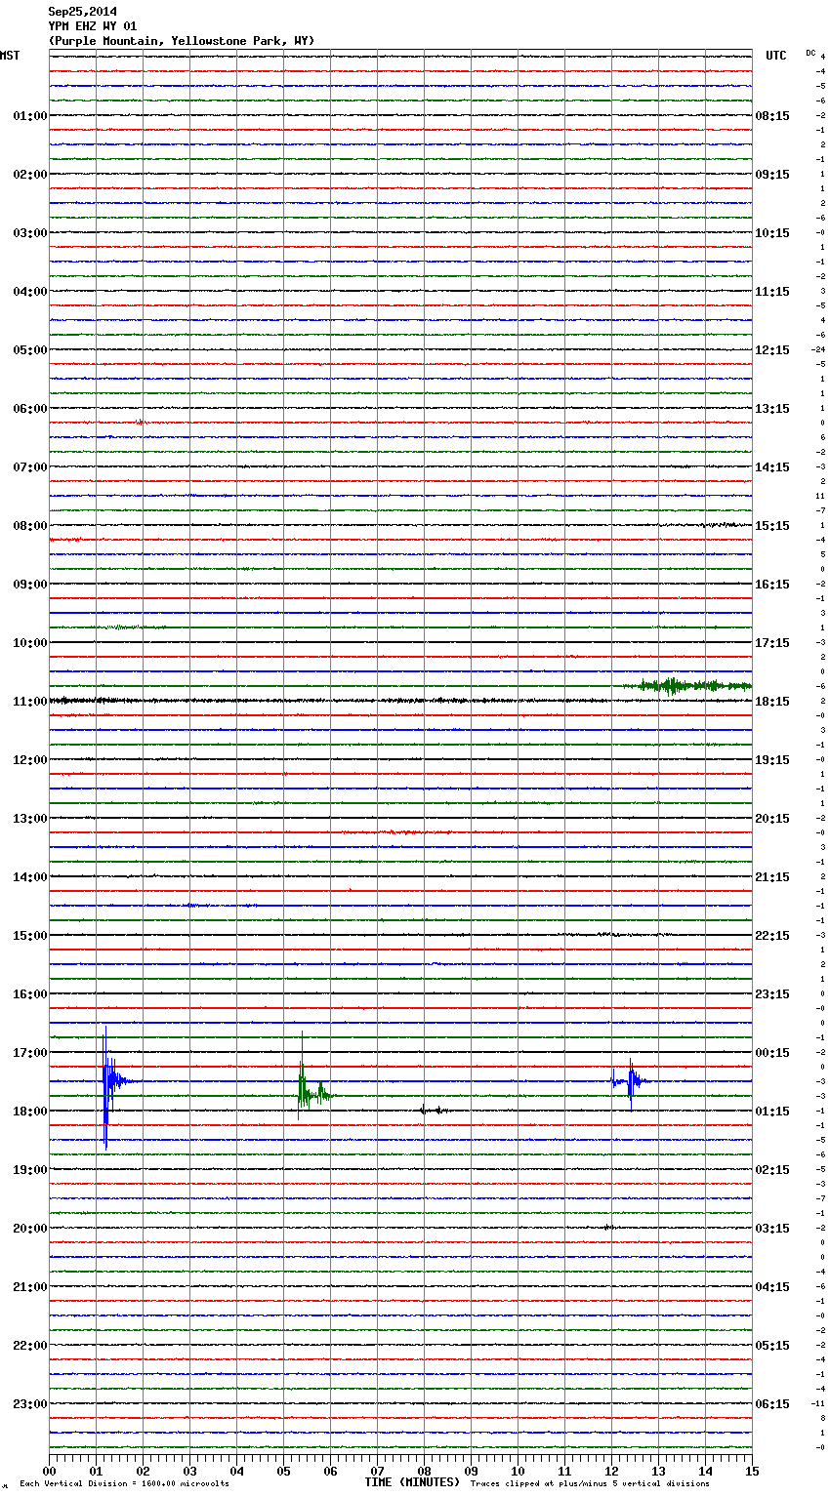Click minute 07 on the bottom axis

[x=377, y=1471]
